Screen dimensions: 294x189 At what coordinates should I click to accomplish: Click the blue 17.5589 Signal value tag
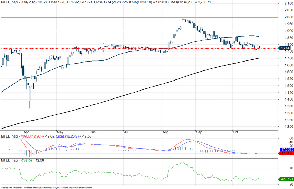tap(286, 149)
